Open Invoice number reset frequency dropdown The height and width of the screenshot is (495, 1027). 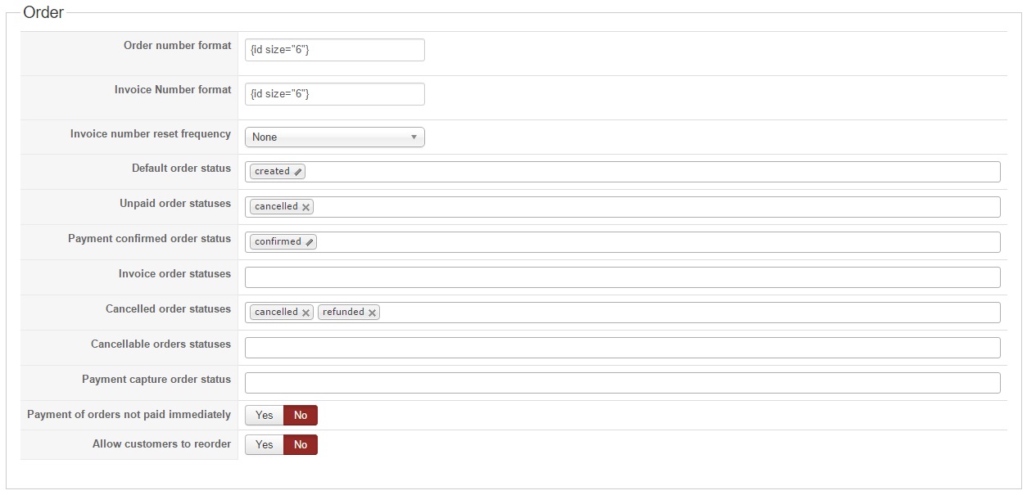tap(334, 137)
